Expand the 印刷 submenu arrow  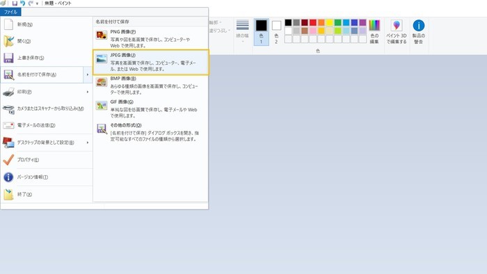pos(88,92)
